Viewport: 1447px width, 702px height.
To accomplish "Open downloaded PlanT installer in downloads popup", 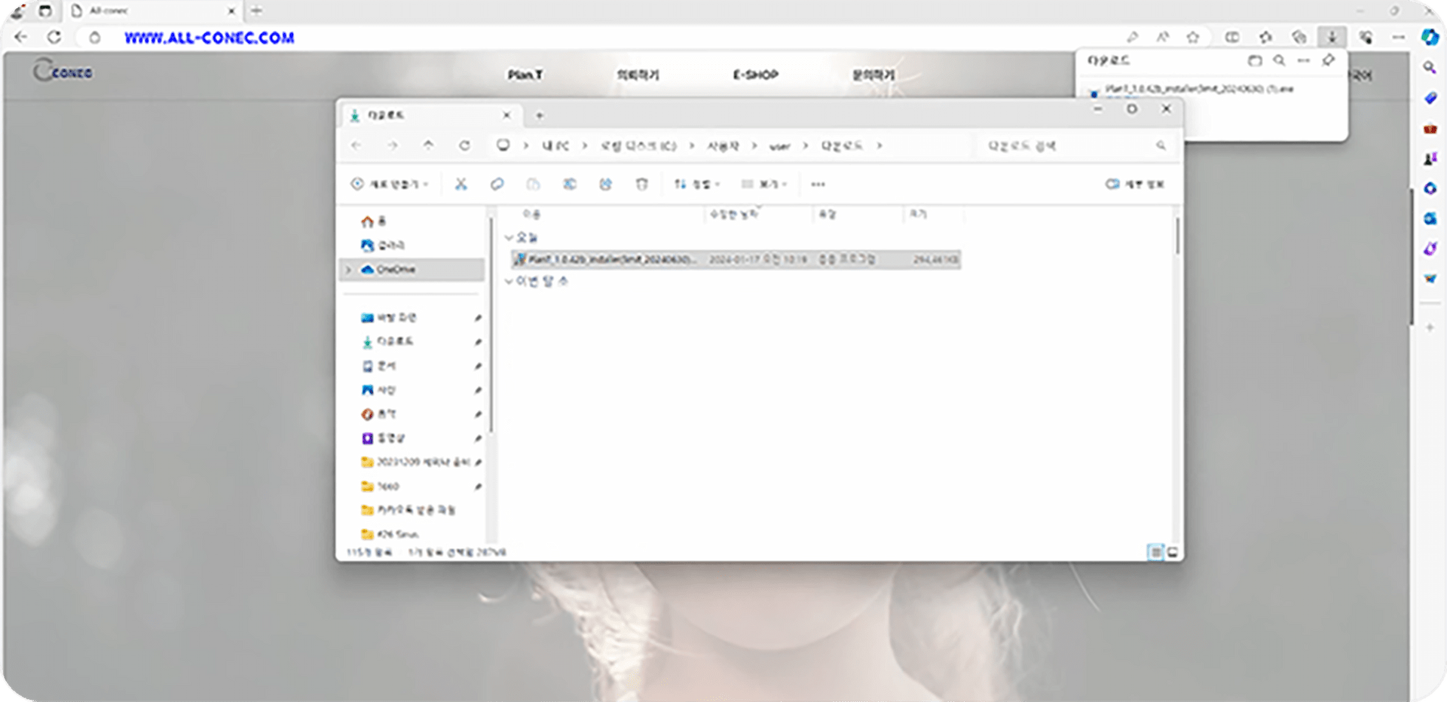I will pyautogui.click(x=1199, y=89).
